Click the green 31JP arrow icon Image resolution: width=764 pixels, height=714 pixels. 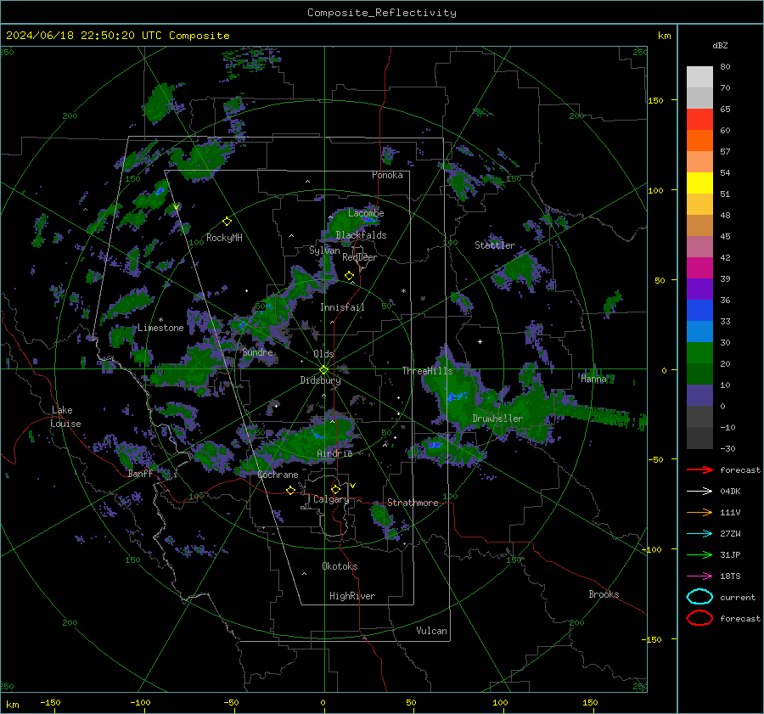click(699, 554)
